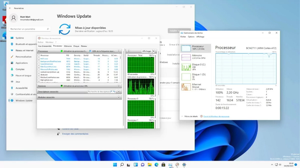Launch Microsoft Edge from taskbar
The image size is (300, 168).
pyautogui.click(x=156, y=165)
